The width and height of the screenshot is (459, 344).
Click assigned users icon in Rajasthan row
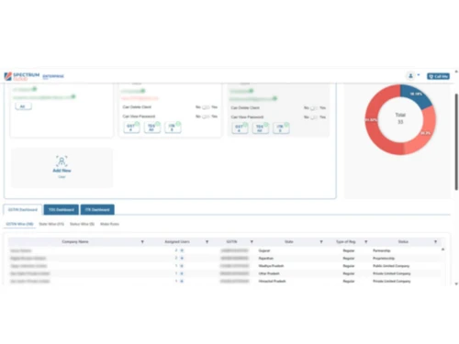(182, 258)
